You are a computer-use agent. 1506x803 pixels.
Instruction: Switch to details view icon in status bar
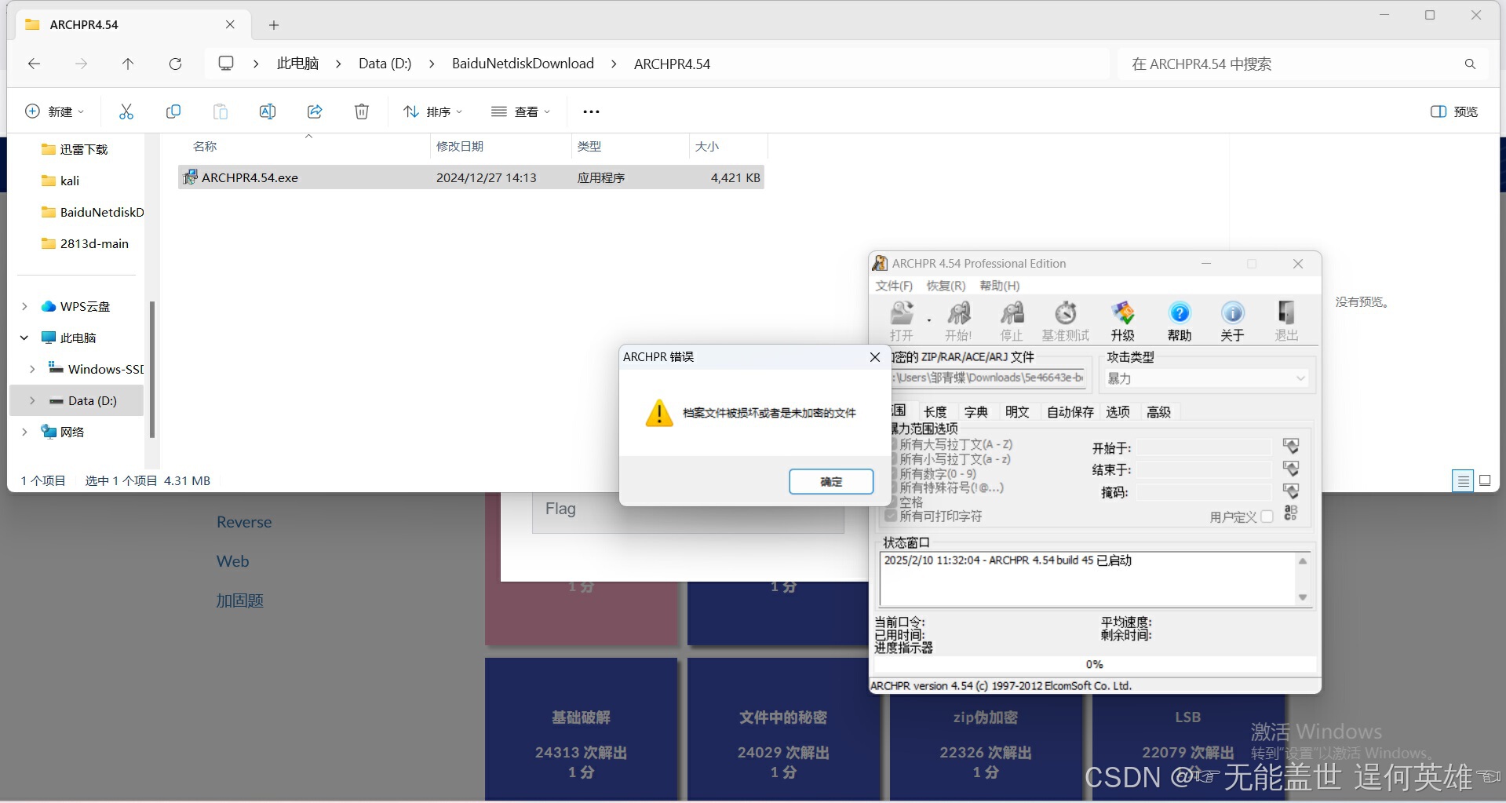(x=1464, y=480)
